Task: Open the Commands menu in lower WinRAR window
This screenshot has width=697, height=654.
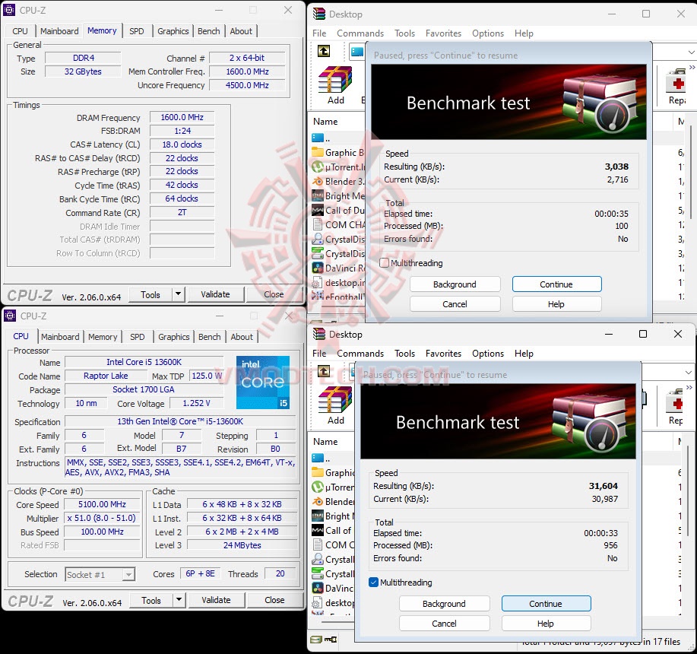Action: [360, 354]
